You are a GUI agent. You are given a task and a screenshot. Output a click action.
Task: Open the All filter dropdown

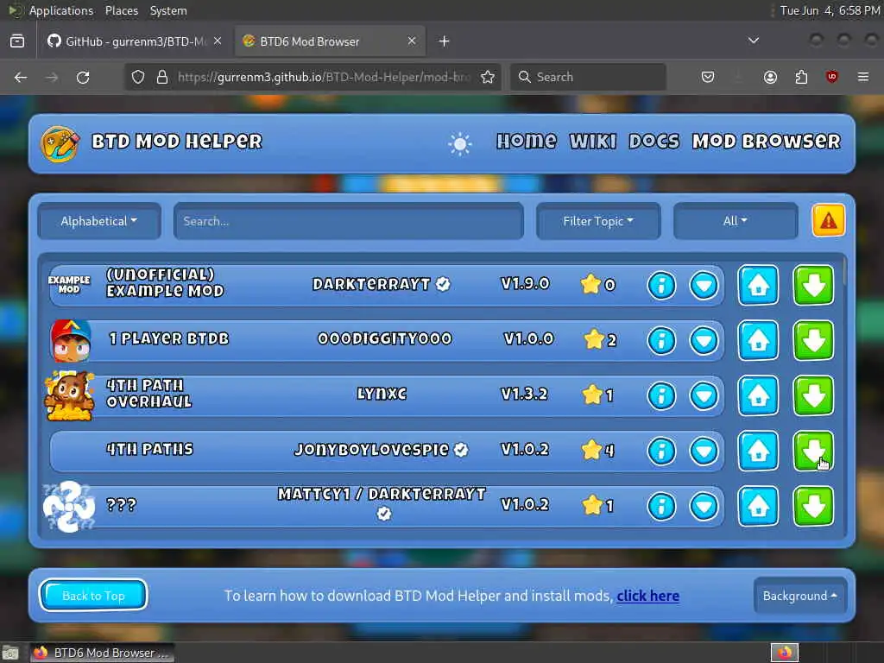[736, 221]
